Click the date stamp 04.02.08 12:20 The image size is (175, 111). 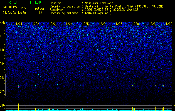(x=14, y=13)
